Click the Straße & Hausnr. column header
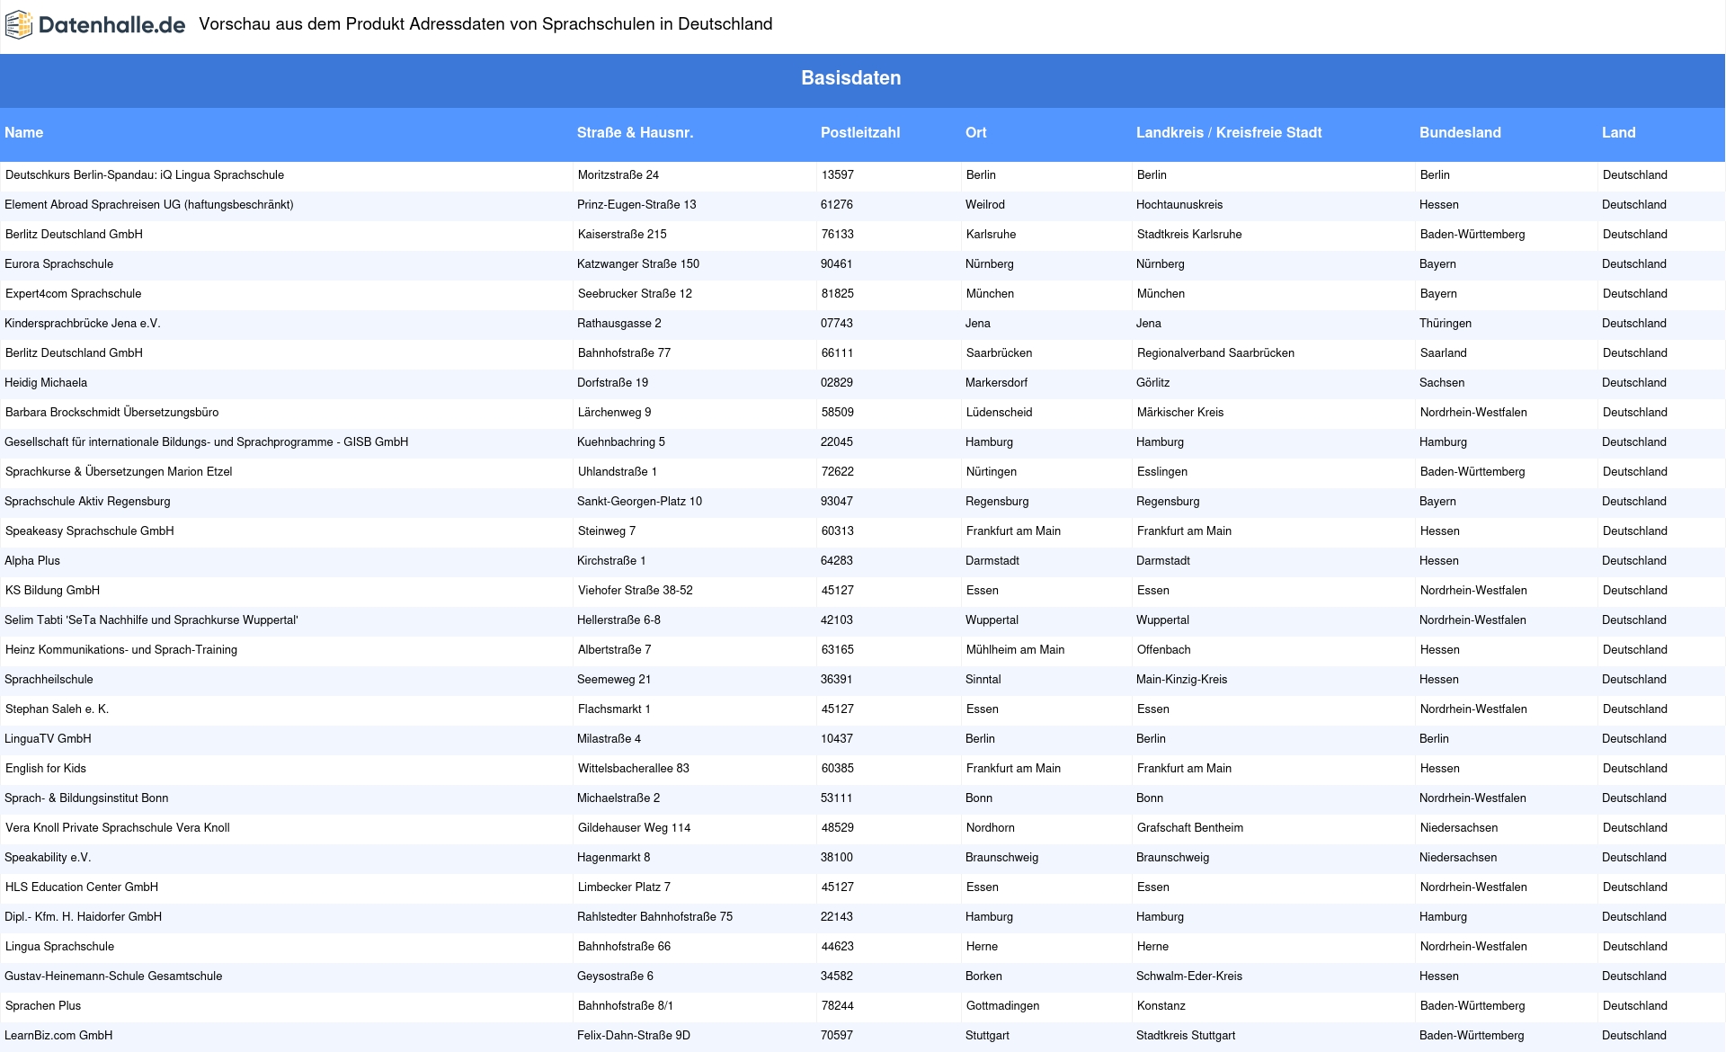This screenshot has height=1052, width=1726. [636, 132]
